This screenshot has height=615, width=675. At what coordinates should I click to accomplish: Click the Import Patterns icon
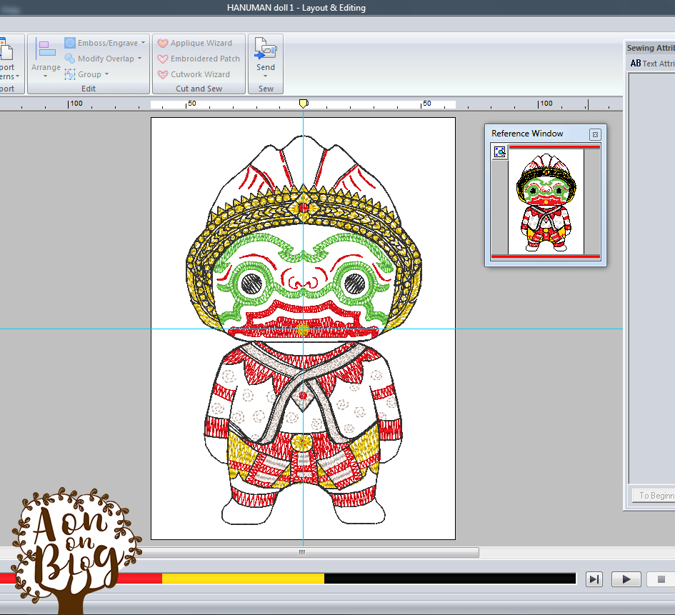[x=6, y=49]
